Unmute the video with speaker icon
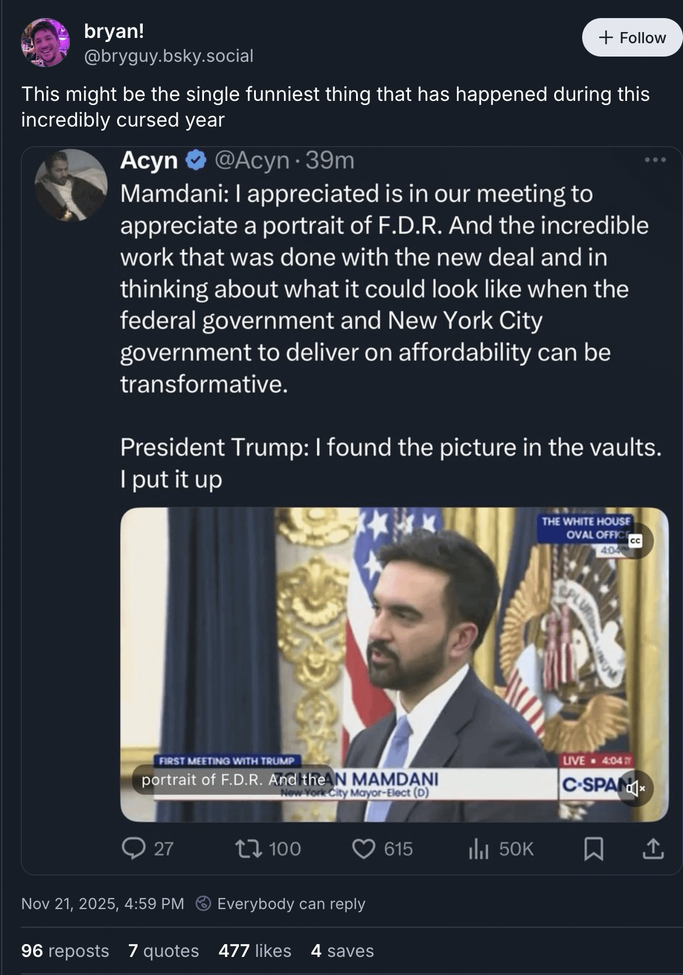 635,788
